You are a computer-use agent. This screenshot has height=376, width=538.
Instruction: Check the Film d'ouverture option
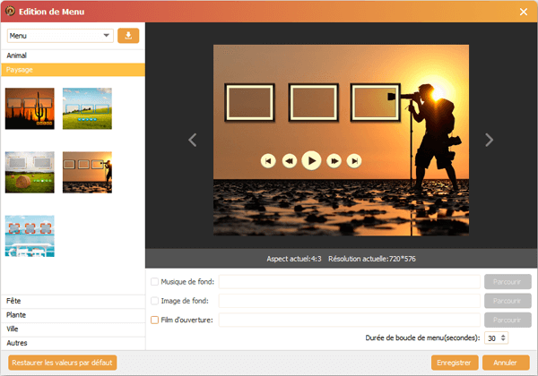tap(155, 320)
